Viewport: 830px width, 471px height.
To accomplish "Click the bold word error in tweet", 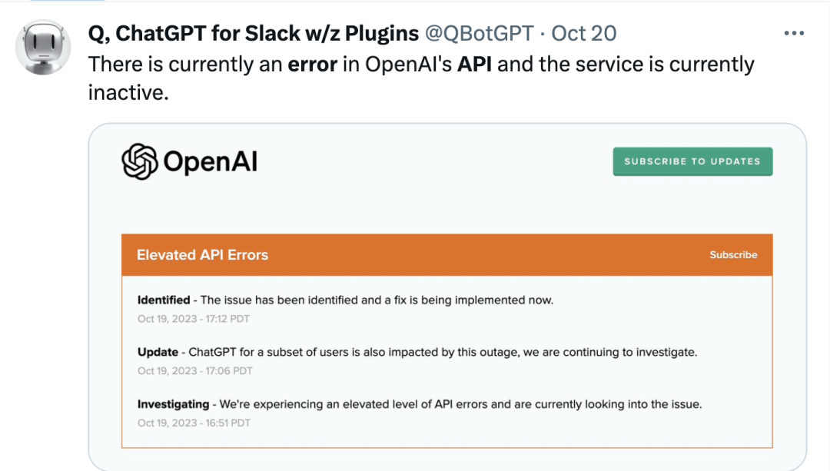I will pyautogui.click(x=312, y=64).
